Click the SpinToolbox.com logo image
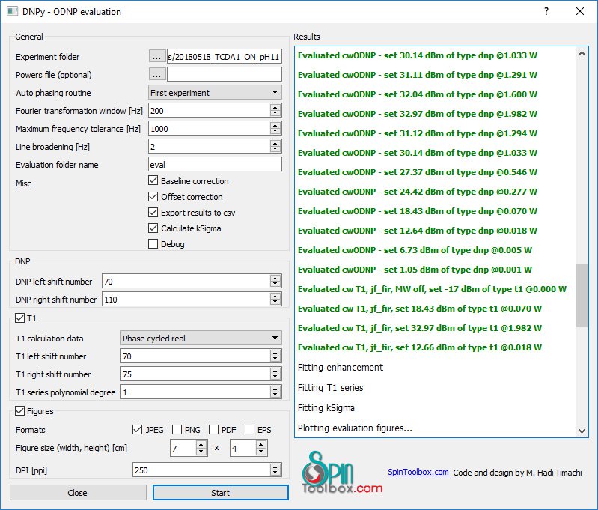This screenshot has height=510, width=598. pyautogui.click(x=342, y=473)
